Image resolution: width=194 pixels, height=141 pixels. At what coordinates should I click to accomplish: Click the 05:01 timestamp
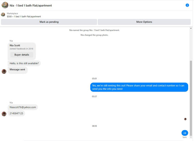[94, 78]
